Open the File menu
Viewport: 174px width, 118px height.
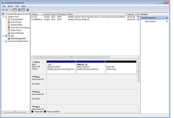[4, 6]
